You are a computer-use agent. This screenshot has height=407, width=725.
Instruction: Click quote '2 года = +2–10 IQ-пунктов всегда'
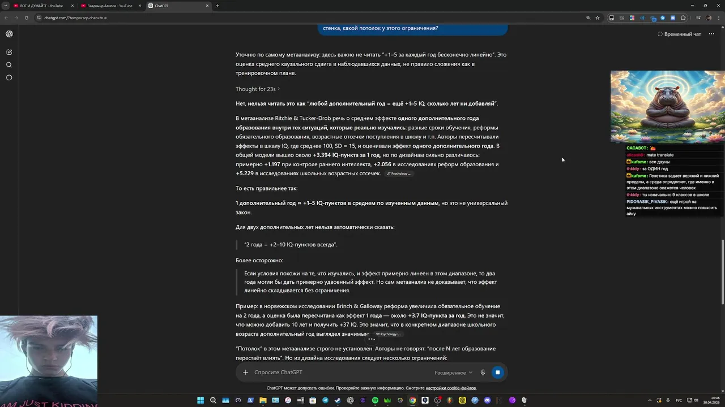click(x=291, y=245)
